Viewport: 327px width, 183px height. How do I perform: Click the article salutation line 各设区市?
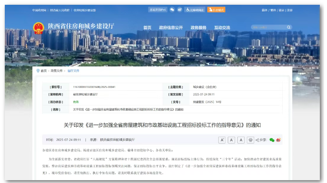(x=107, y=150)
